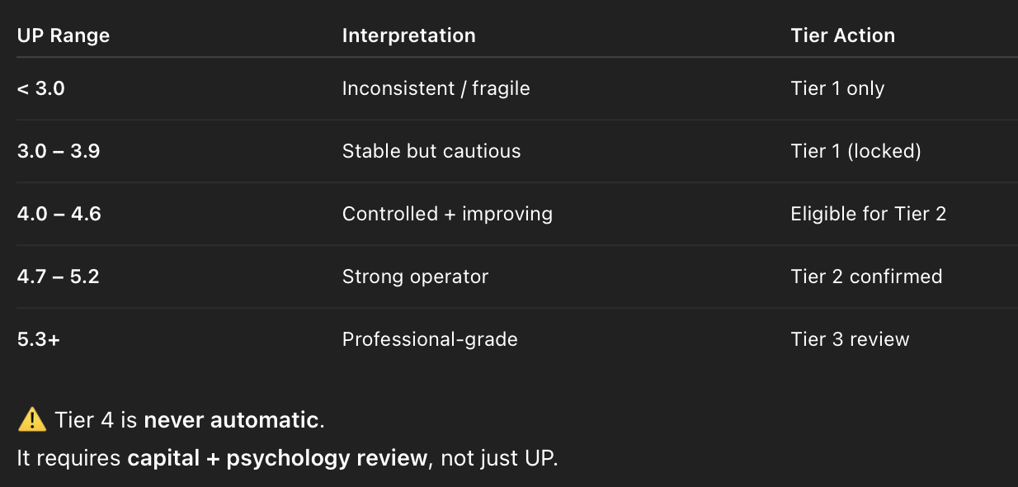Select the 'Eligible for Tier 2' cell
The height and width of the screenshot is (487, 1018).
click(x=868, y=214)
